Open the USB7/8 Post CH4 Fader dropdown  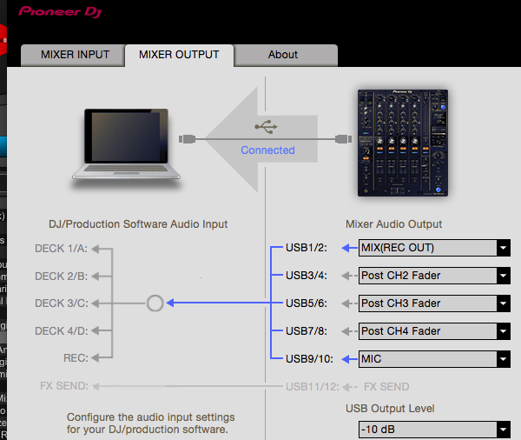pyautogui.click(x=434, y=331)
